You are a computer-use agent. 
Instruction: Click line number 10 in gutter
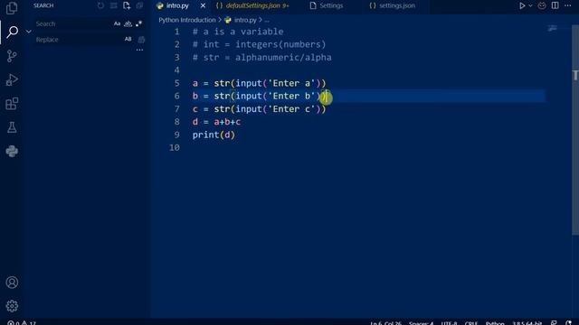[x=175, y=147]
